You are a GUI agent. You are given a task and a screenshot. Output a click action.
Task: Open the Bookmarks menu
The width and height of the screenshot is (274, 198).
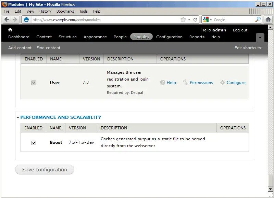click(65, 11)
